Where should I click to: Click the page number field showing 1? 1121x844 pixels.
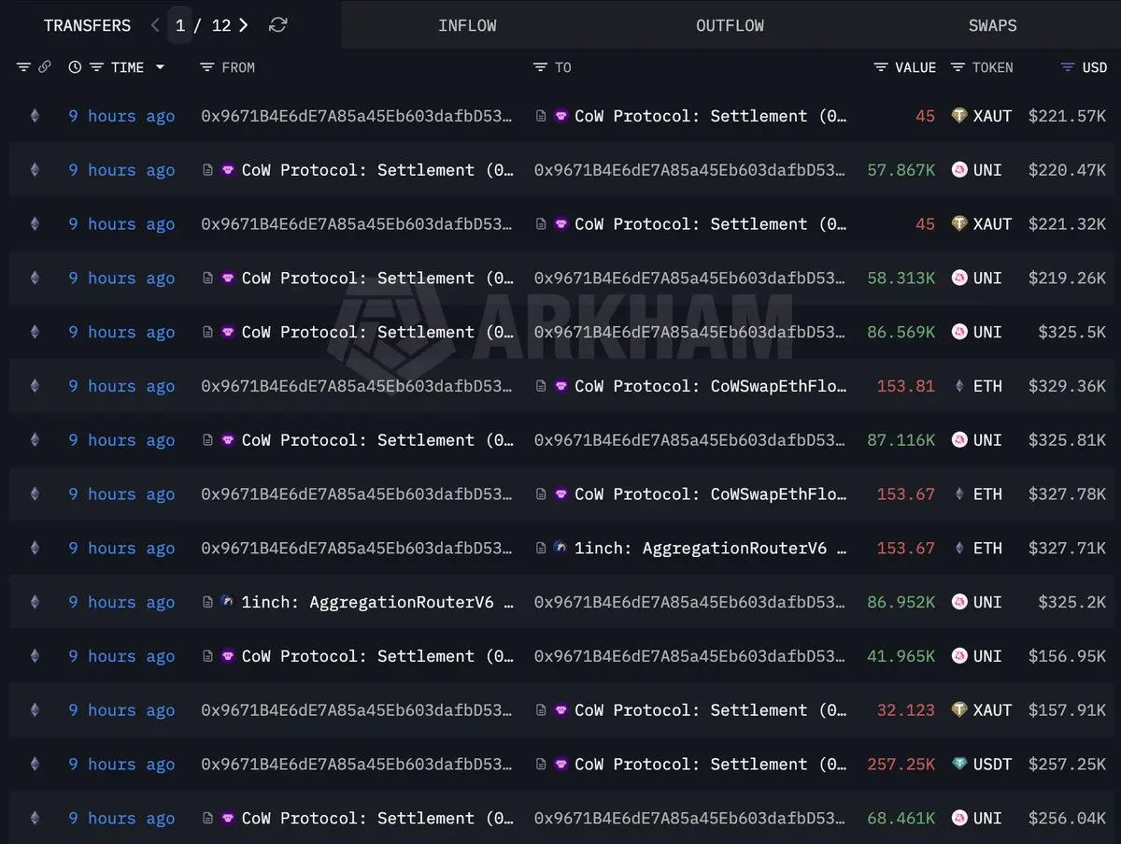pos(180,25)
